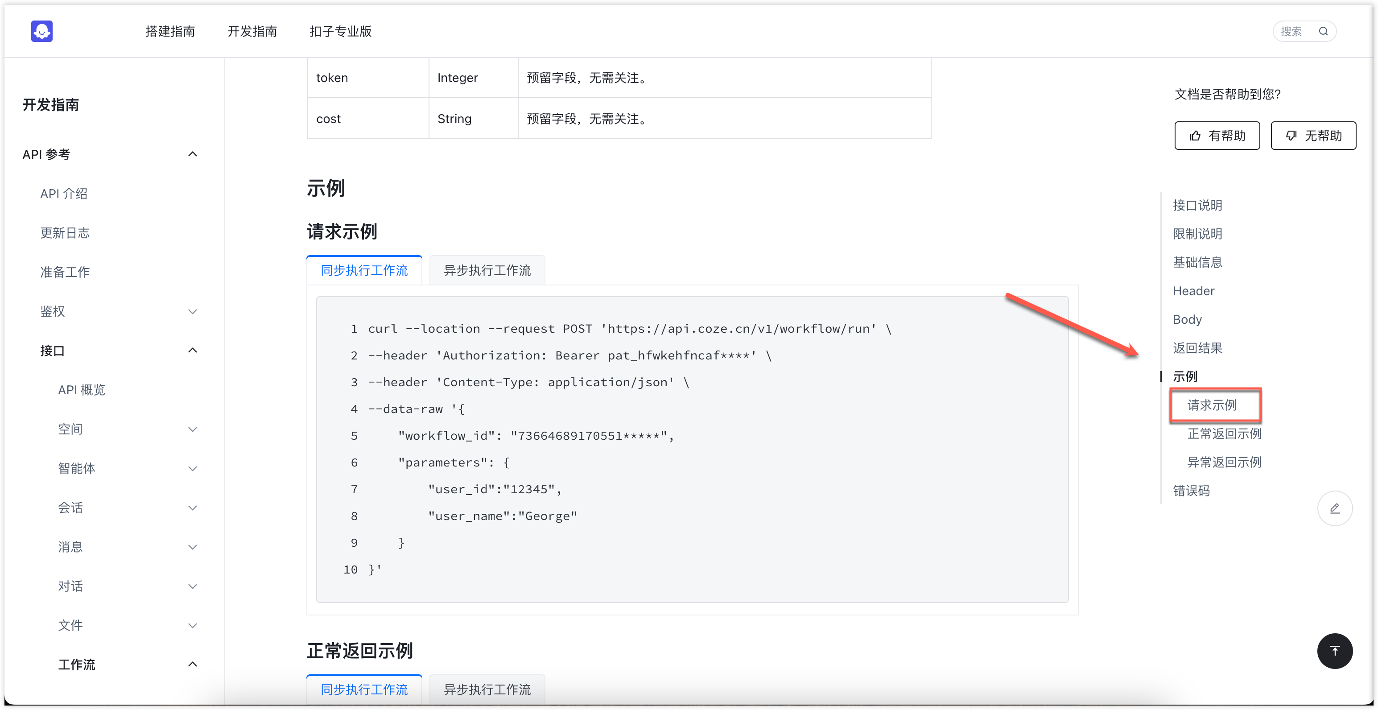This screenshot has height=710, width=1378.
Task: Select 同步执行工作流 tab under 正常返回示例
Action: click(x=364, y=689)
